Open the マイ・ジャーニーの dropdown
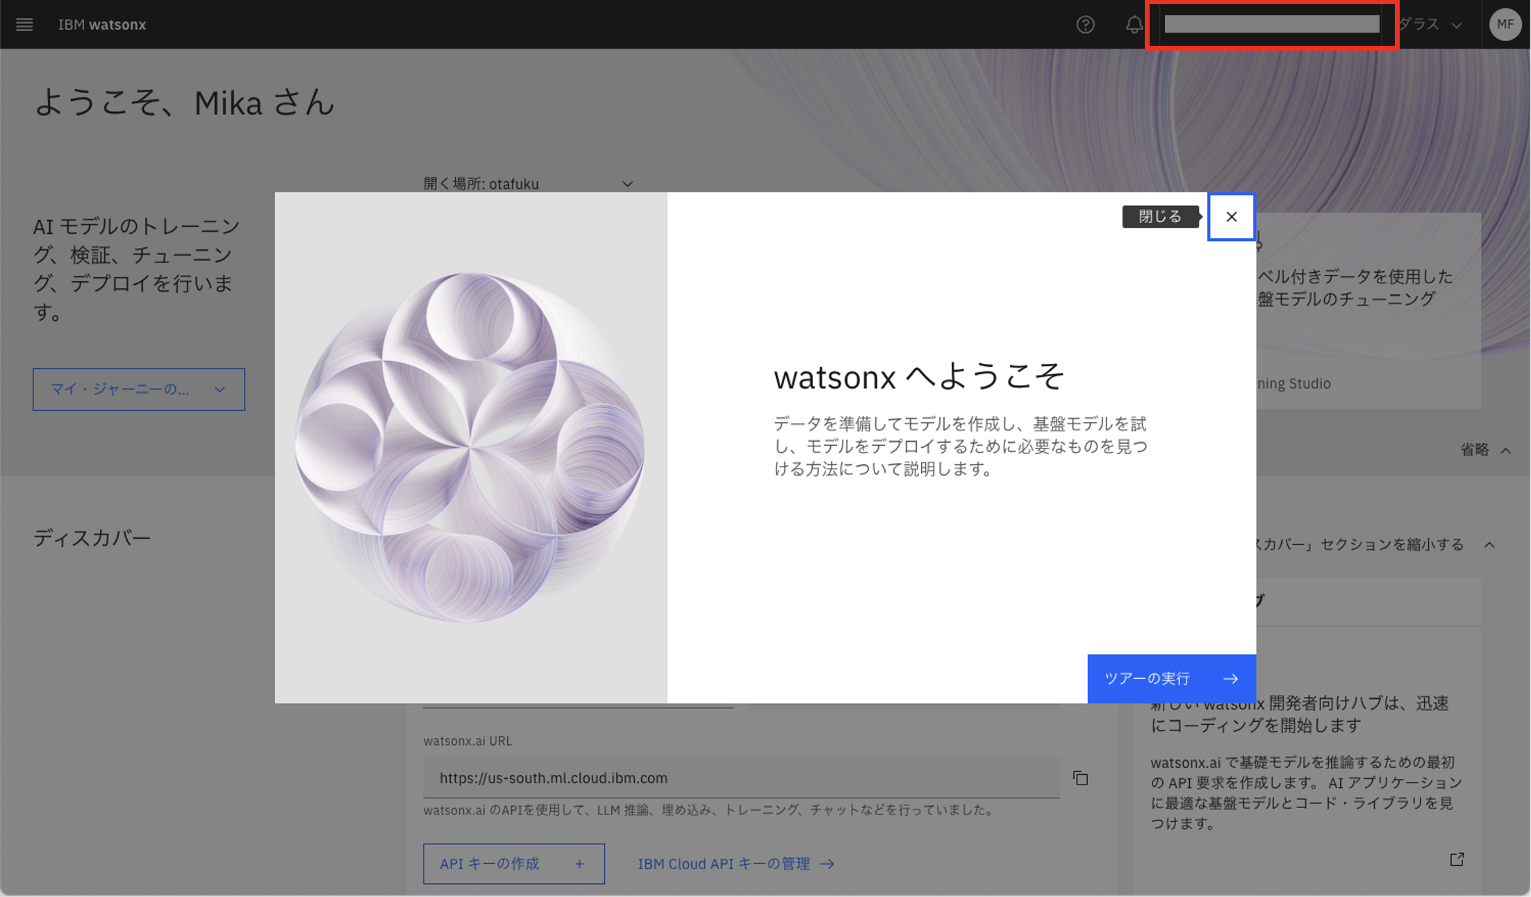1531x897 pixels. pos(138,389)
